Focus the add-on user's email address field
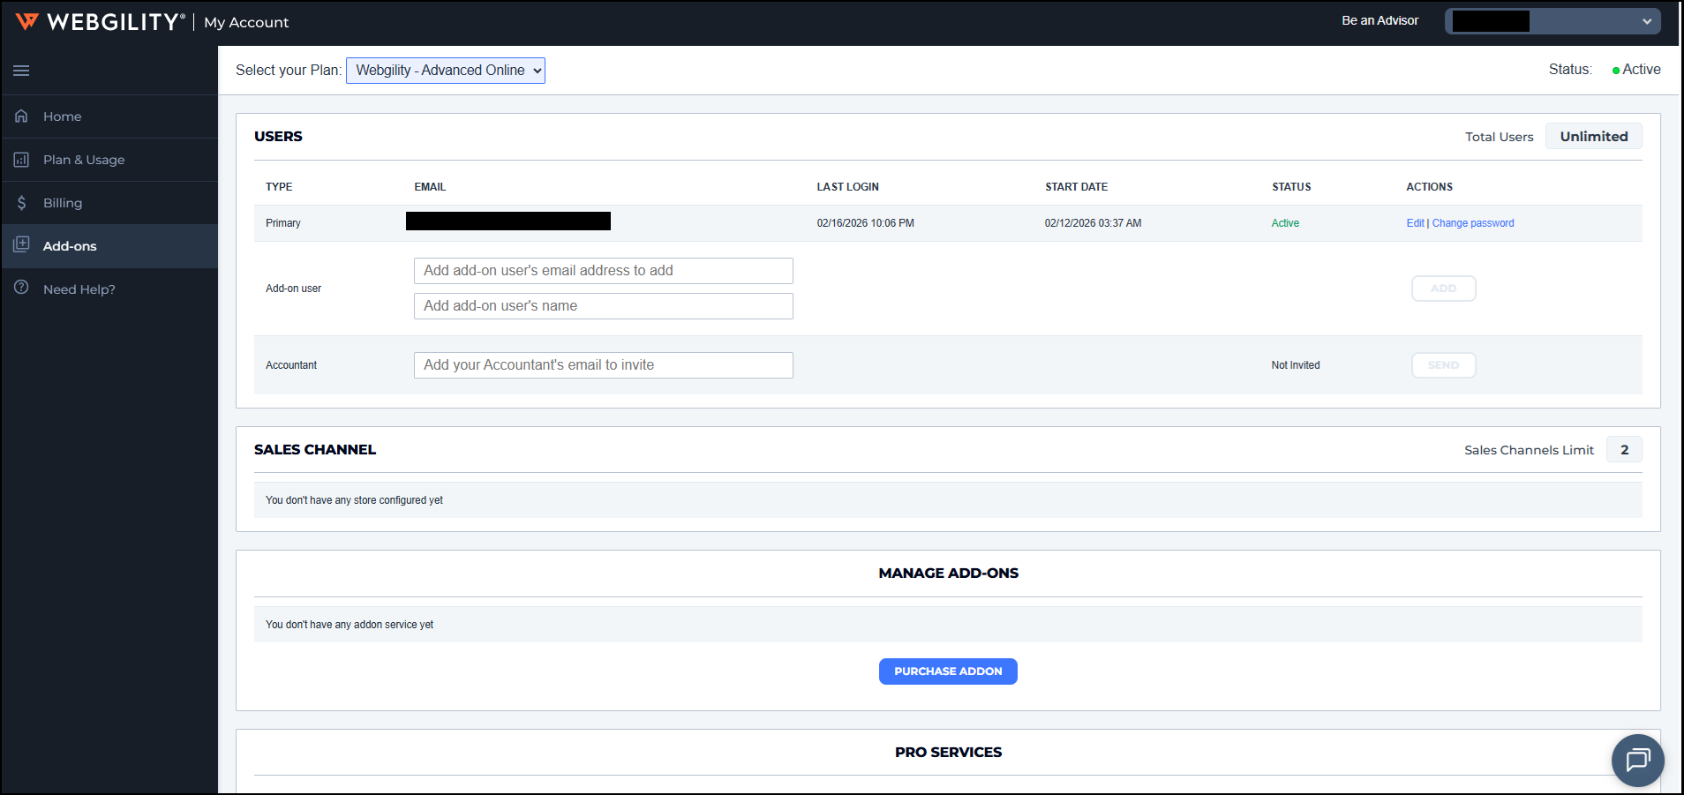The image size is (1684, 795). click(603, 271)
